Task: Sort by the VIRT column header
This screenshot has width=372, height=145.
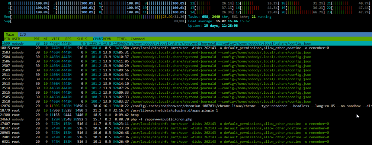Action: [x=55, y=39]
